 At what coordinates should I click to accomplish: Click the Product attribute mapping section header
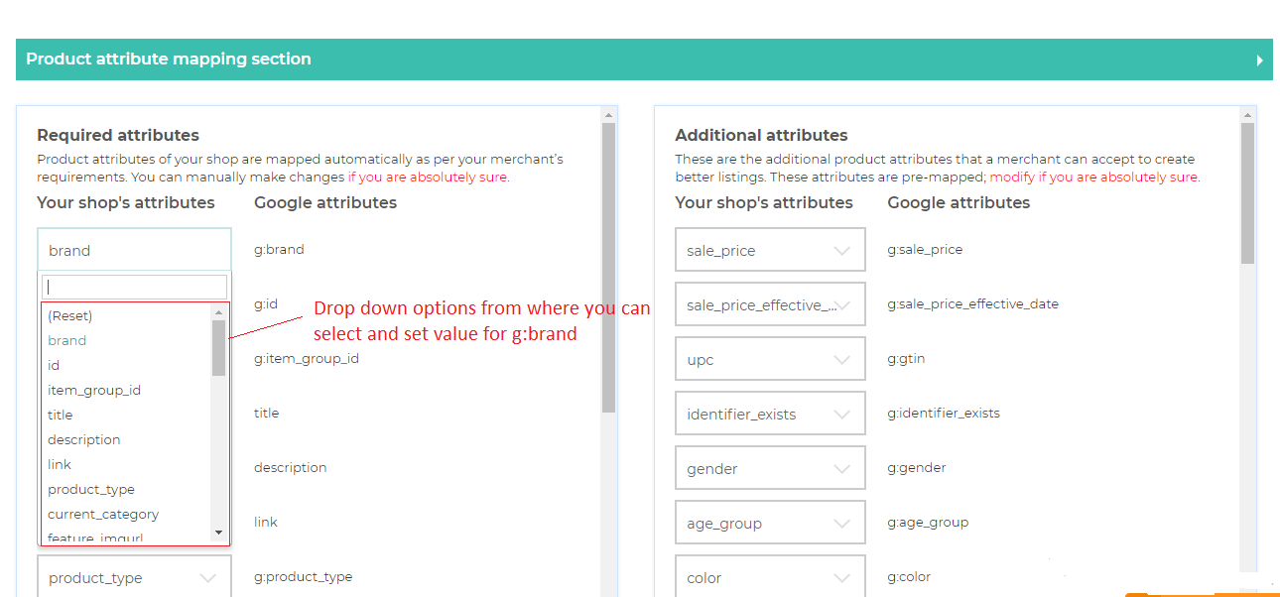click(x=644, y=60)
